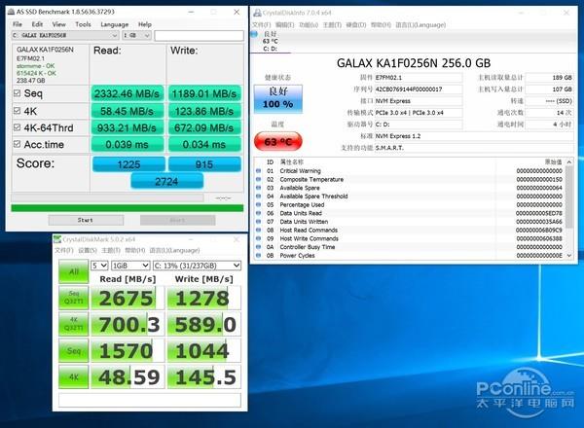Viewport: 584px width, 428px height.
Task: Click the 4K write value 145.5
Action: (203, 377)
